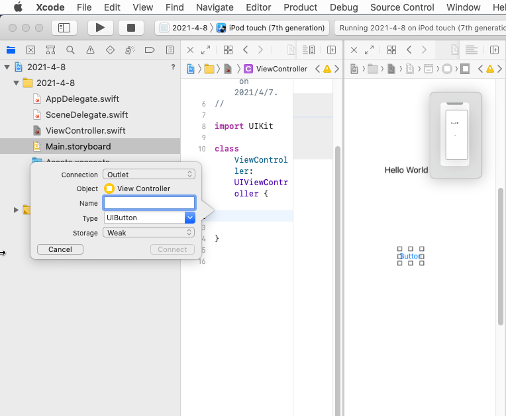
Task: Toggle the navigator sidebar button
Action: pyautogui.click(x=64, y=28)
